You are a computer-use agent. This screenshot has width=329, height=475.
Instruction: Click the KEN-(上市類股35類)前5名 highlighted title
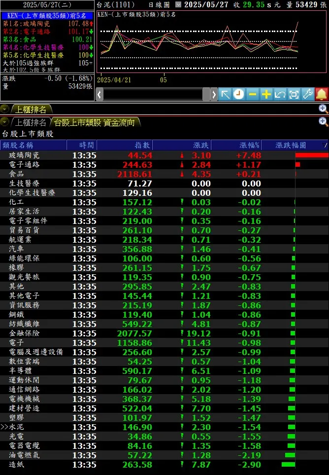coord(47,15)
